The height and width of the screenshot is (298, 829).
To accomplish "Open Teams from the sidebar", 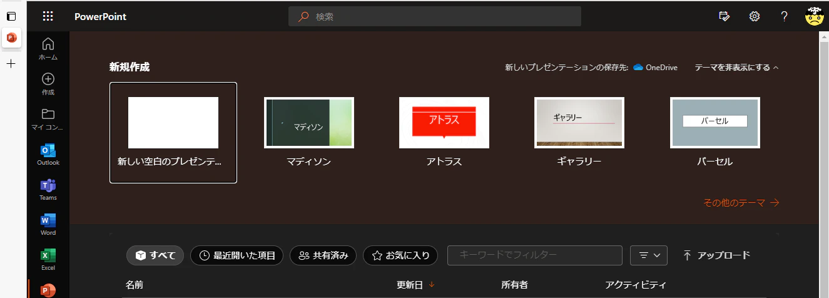I will (48, 185).
